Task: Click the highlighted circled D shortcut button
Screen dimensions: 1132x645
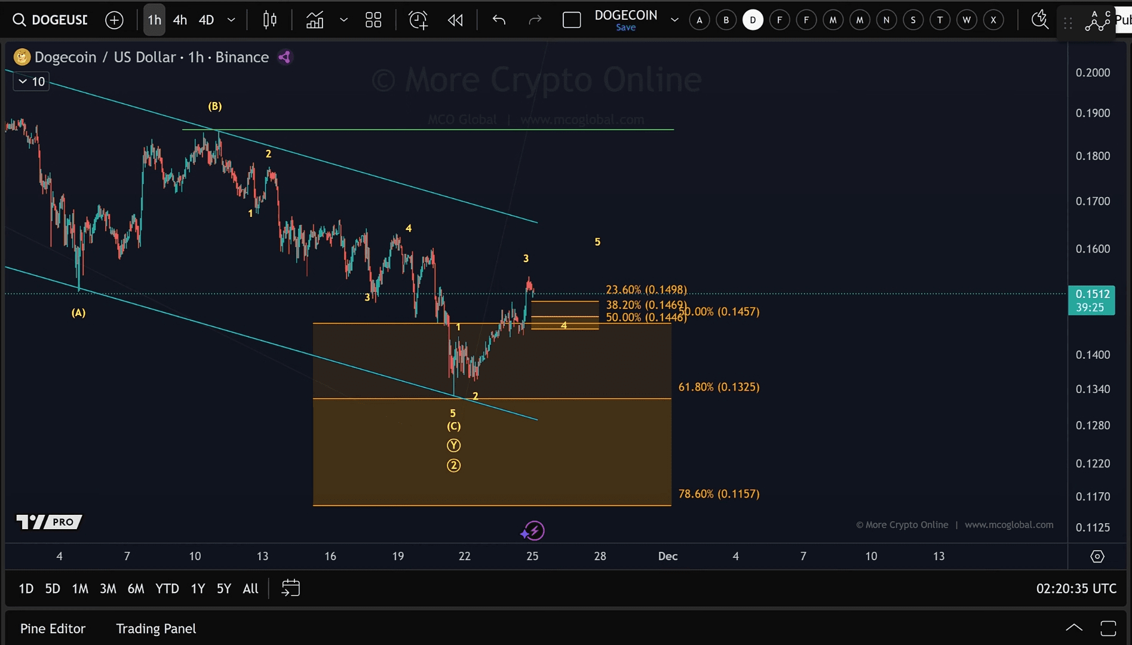Action: (x=753, y=20)
